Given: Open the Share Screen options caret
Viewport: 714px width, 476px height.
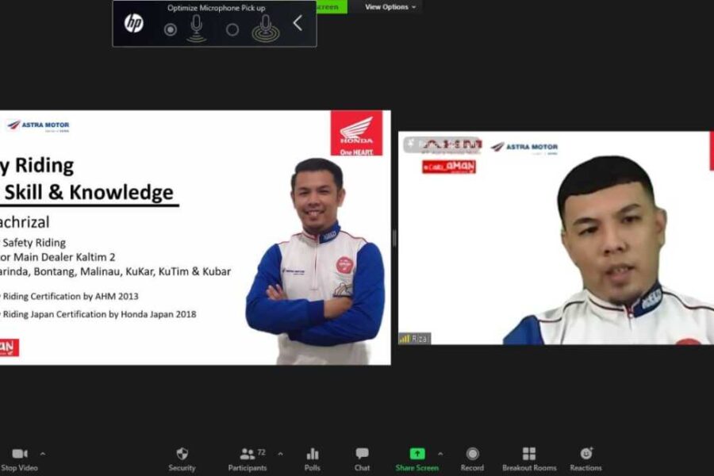Looking at the screenshot, I should pos(440,454).
